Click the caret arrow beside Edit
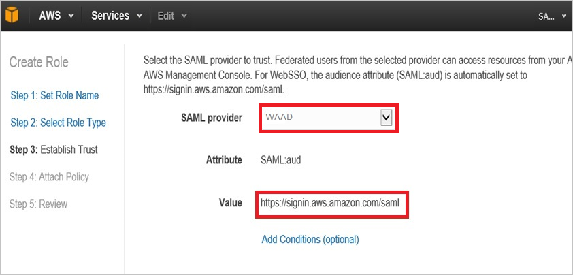573x275 pixels. 184,16
